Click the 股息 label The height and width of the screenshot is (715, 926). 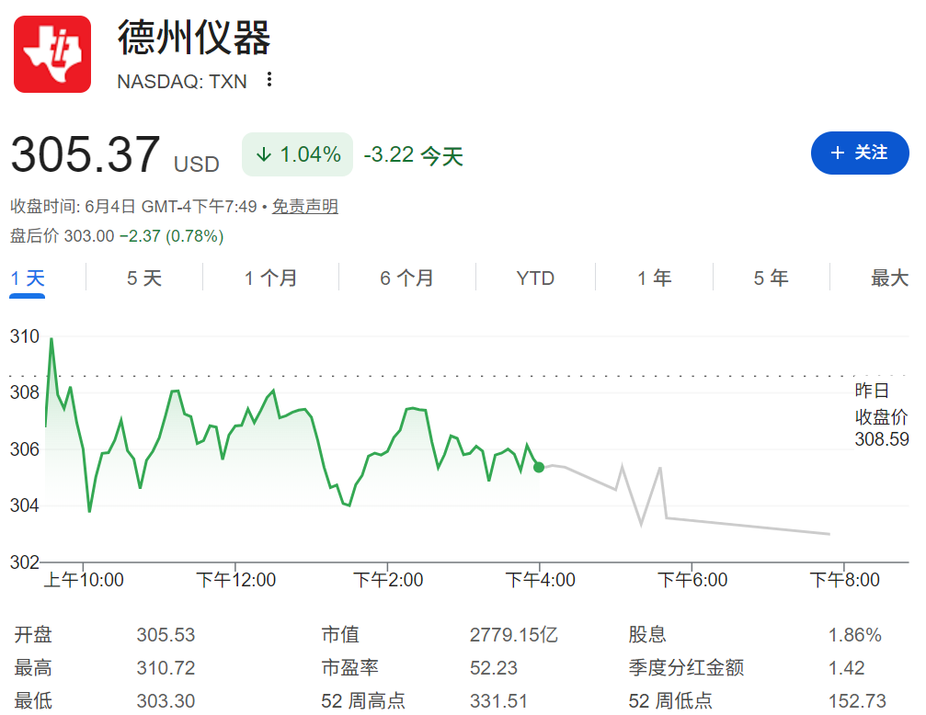tap(647, 635)
